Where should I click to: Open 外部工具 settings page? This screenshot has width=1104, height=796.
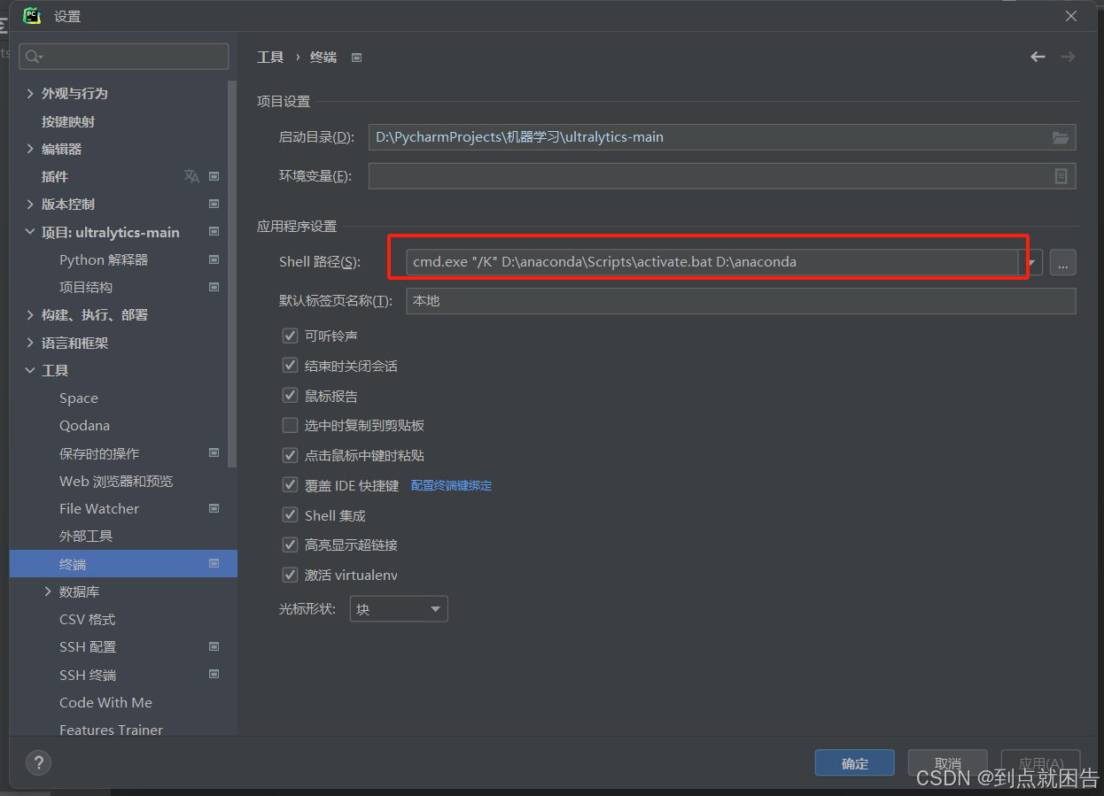tap(86, 536)
